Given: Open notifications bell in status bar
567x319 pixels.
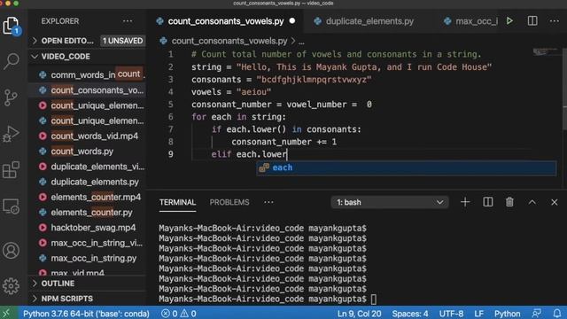Looking at the screenshot, I should (557, 313).
